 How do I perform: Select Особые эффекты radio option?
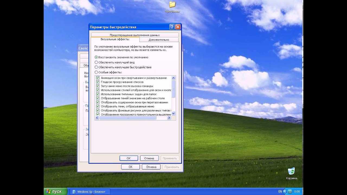(x=108, y=72)
